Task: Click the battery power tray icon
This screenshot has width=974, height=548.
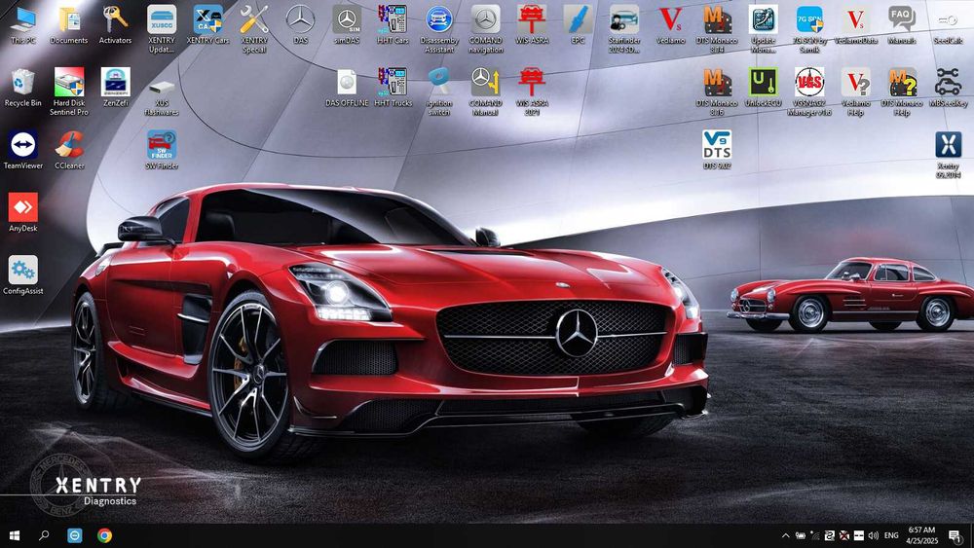Action: 800,535
